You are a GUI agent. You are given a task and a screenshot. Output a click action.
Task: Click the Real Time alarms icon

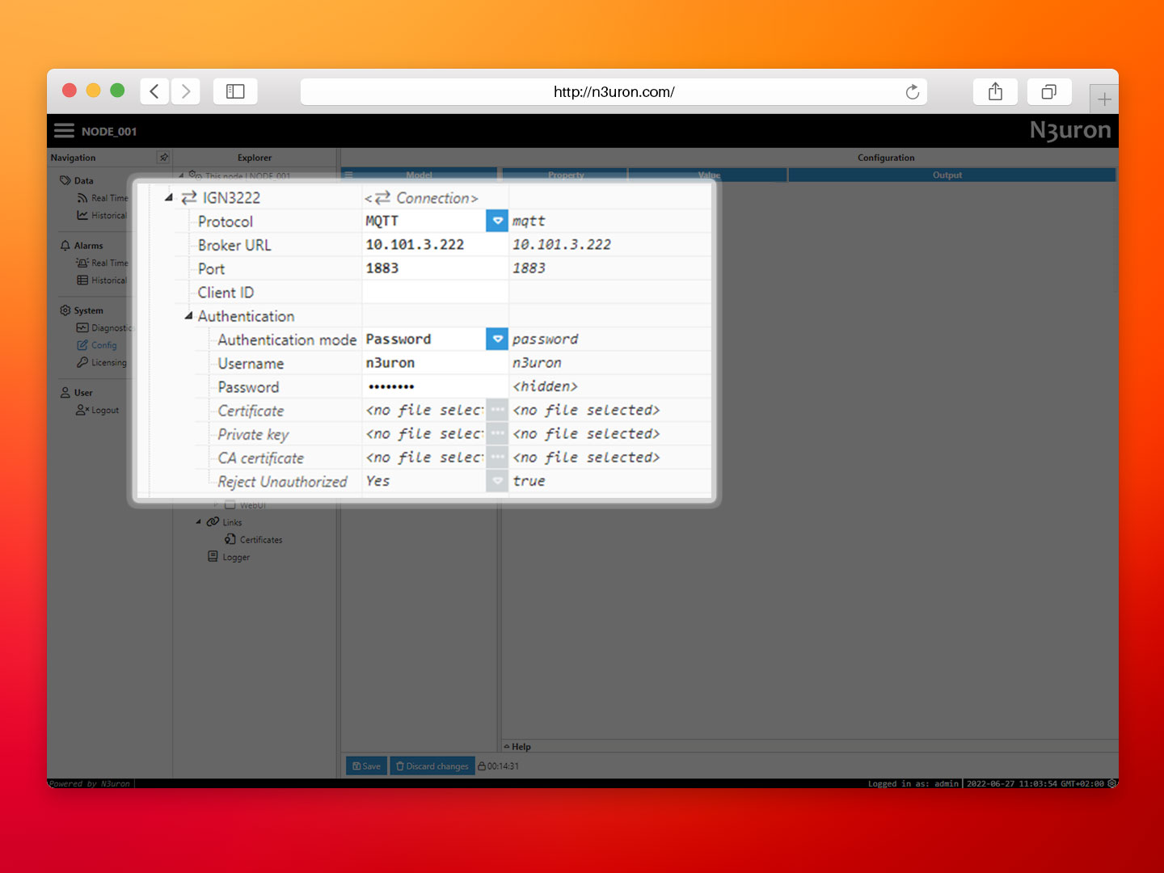(82, 263)
